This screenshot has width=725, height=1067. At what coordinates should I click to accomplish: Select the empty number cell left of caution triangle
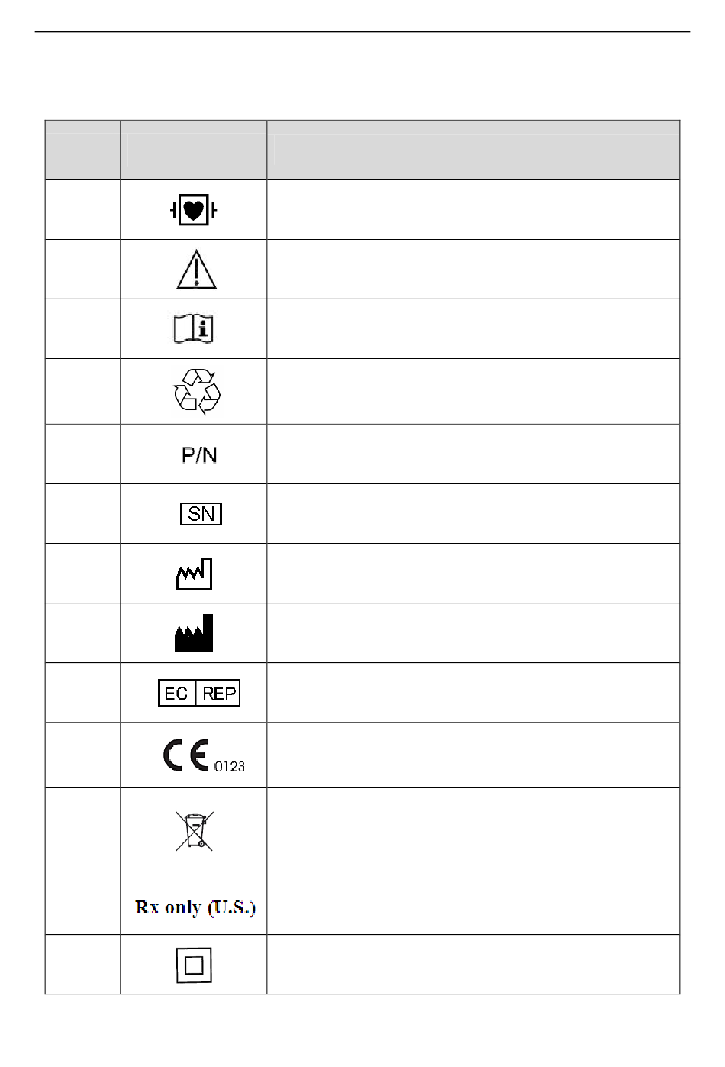(82, 270)
